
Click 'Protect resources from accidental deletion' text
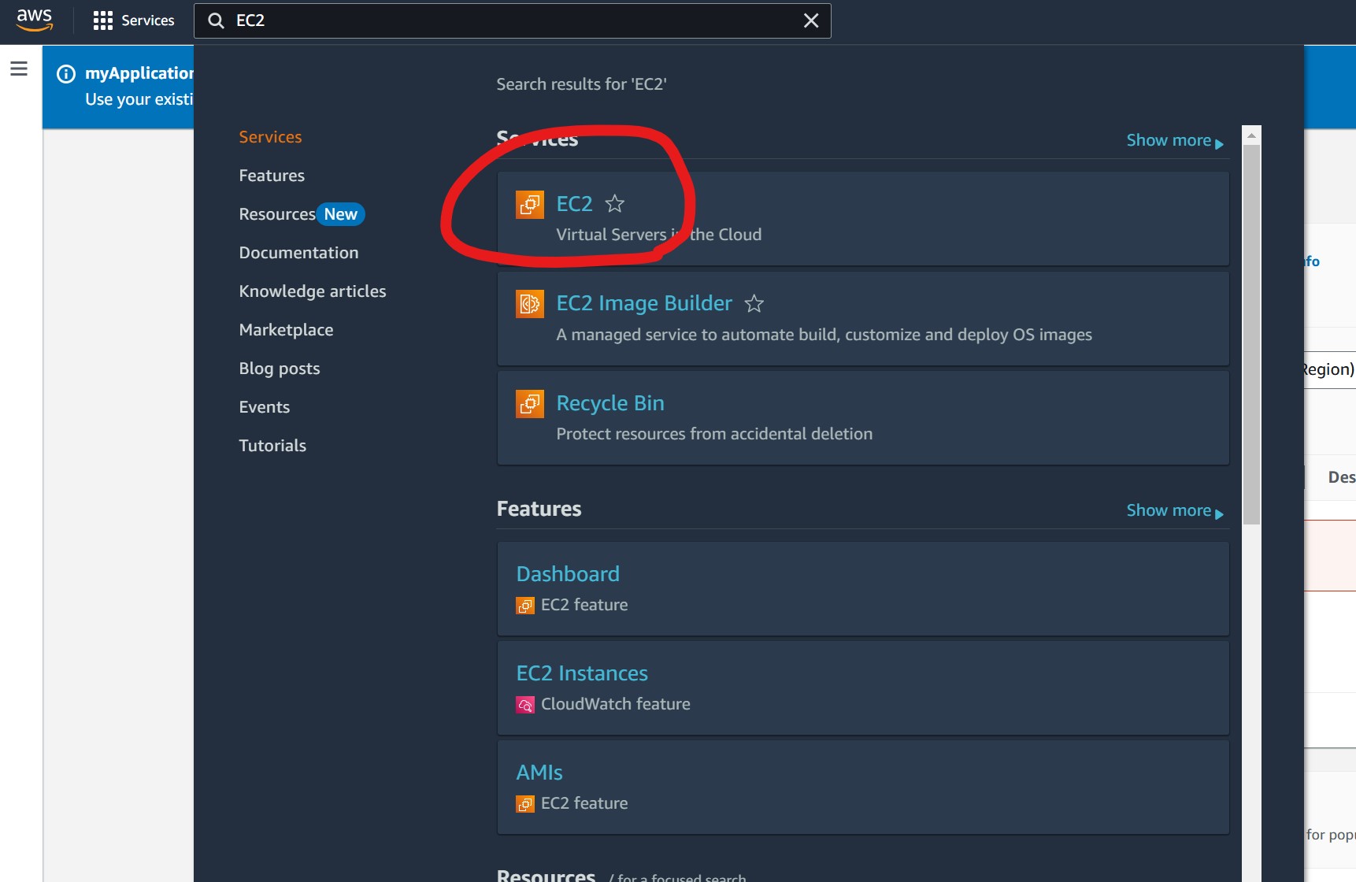click(714, 434)
